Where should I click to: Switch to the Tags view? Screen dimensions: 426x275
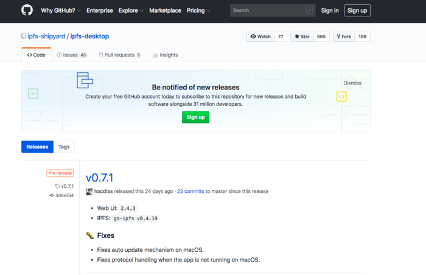pyautogui.click(x=64, y=147)
